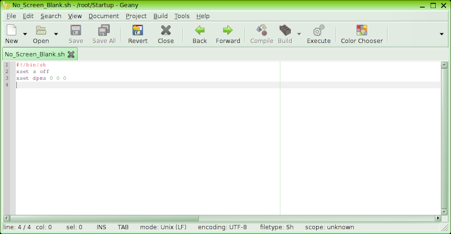Viewport: 451px width, 234px height.
Task: Click 'col: 0' in status bar
Action: (43, 227)
